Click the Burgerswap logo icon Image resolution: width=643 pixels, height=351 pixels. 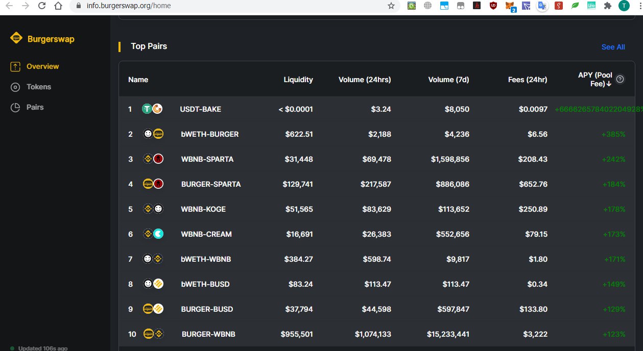(16, 38)
